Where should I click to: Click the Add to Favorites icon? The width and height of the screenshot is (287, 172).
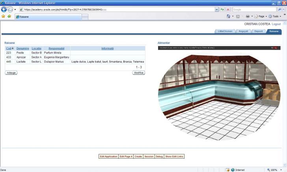point(9,17)
